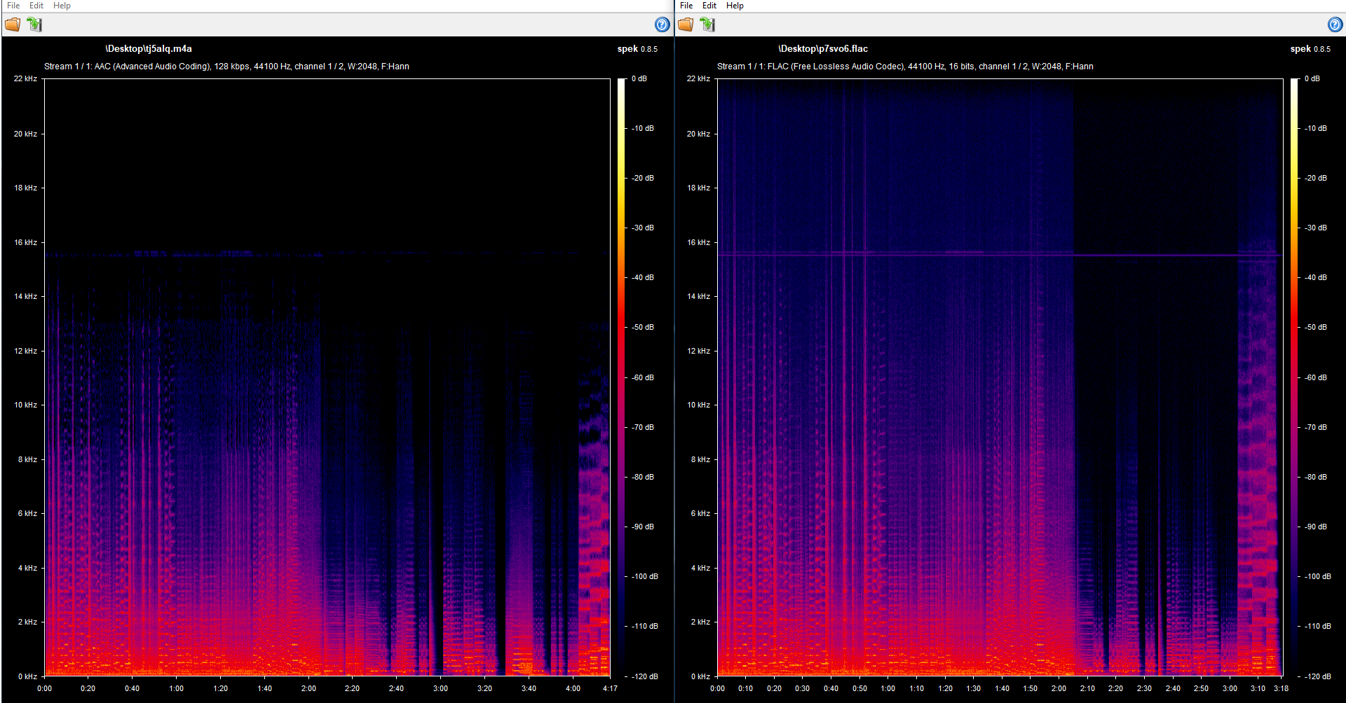The image size is (1346, 703).
Task: Click the file path \Desktop\tj5alq.m4a title
Action: pyautogui.click(x=149, y=49)
